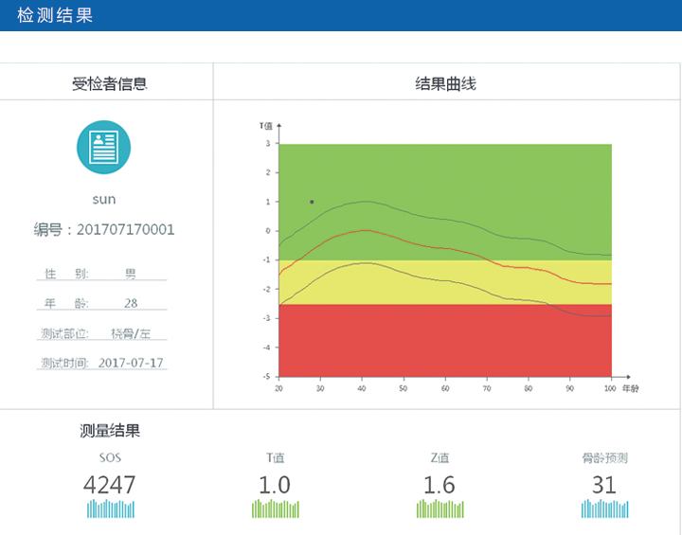Screen dimensions: 682x535
Task: Click the SOS label
Action: (110, 457)
